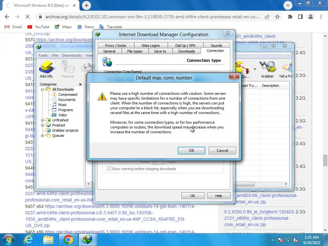Expand the Unfinished tree node
The image size is (328, 246).
click(43, 120)
